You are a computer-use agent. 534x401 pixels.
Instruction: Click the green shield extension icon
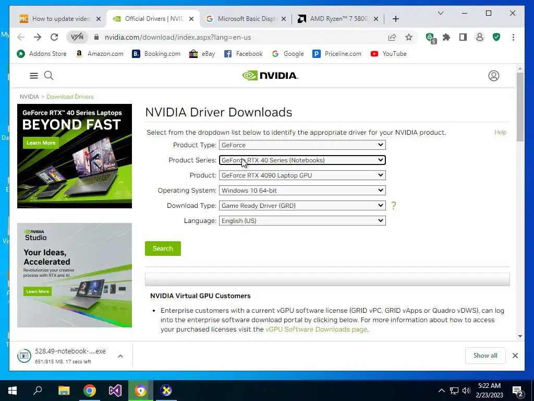[496, 37]
